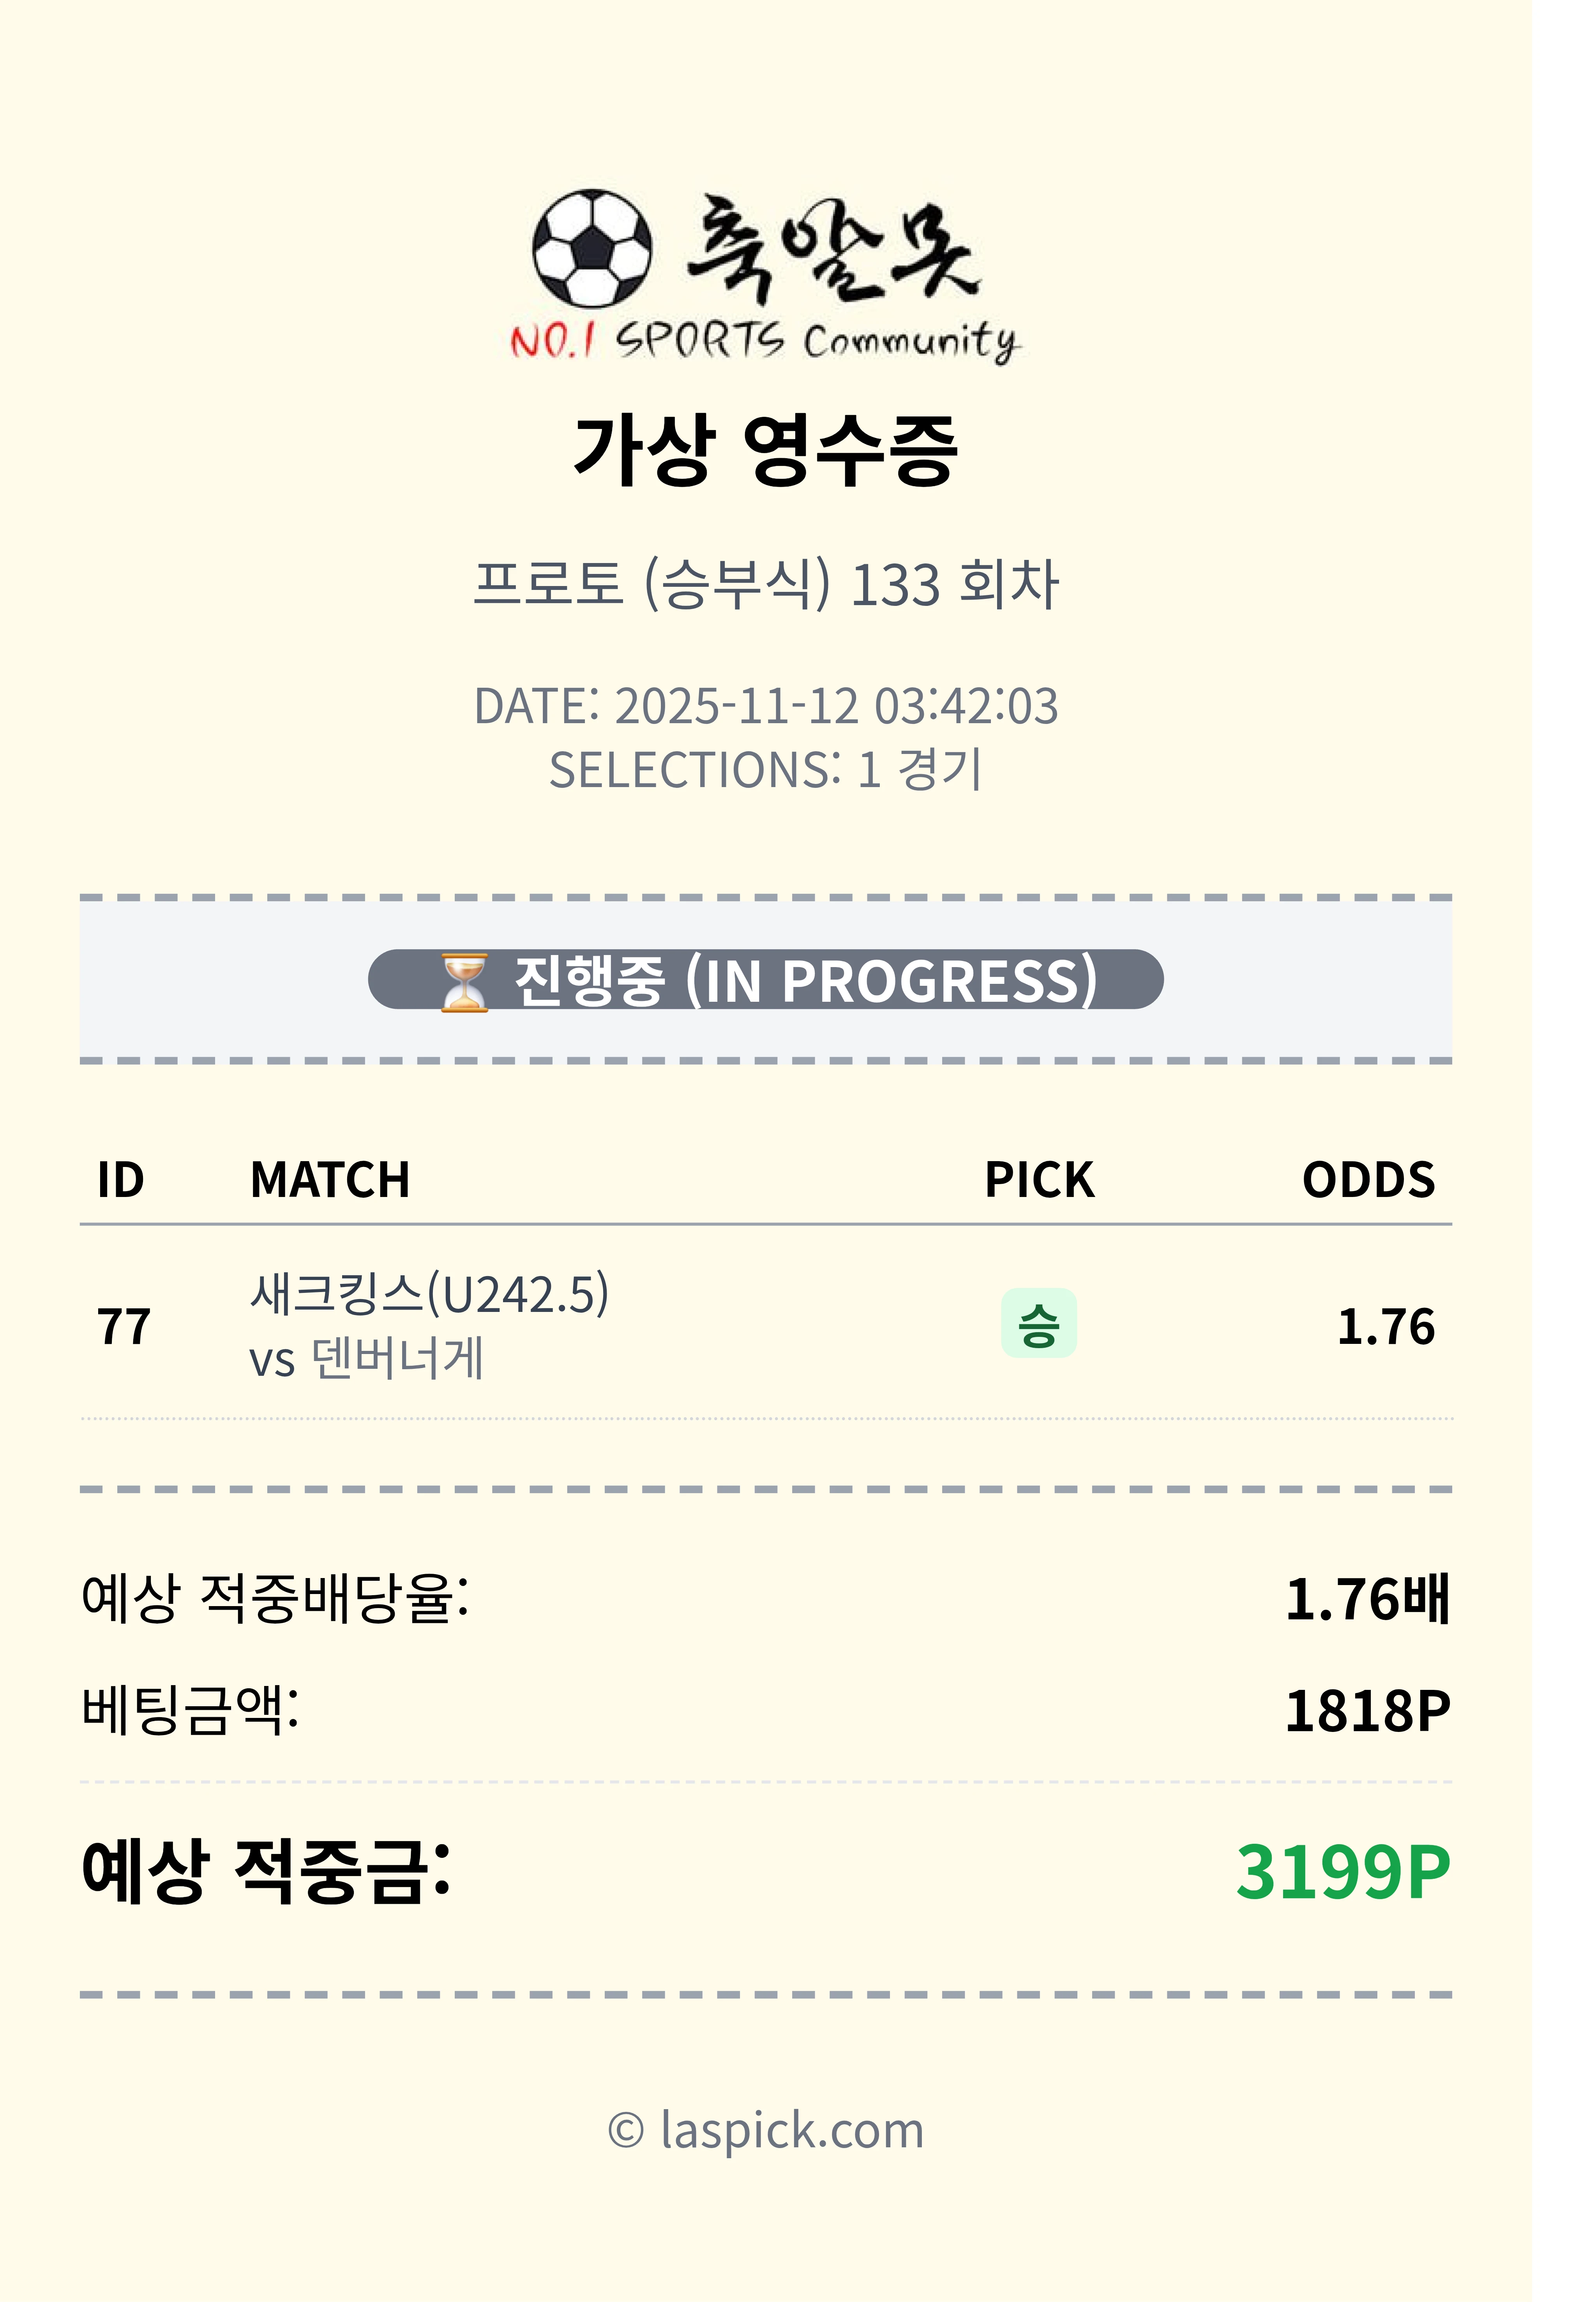Screen dimensions: 1596x2302
Task: Click the 1.76배 expected odds value
Action: click(x=1366, y=1598)
